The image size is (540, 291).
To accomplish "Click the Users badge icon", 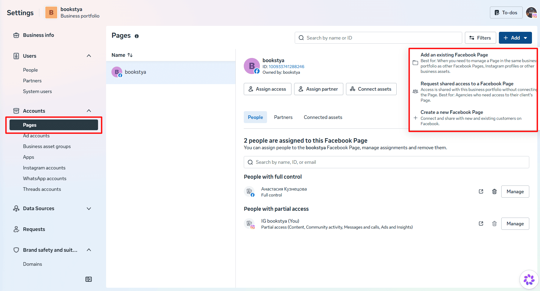I will pyautogui.click(x=16, y=56).
